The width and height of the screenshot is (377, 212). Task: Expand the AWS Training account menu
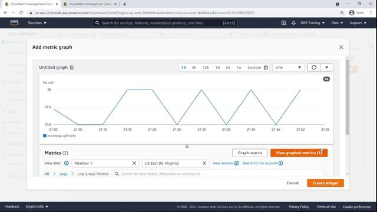pyautogui.click(x=312, y=23)
